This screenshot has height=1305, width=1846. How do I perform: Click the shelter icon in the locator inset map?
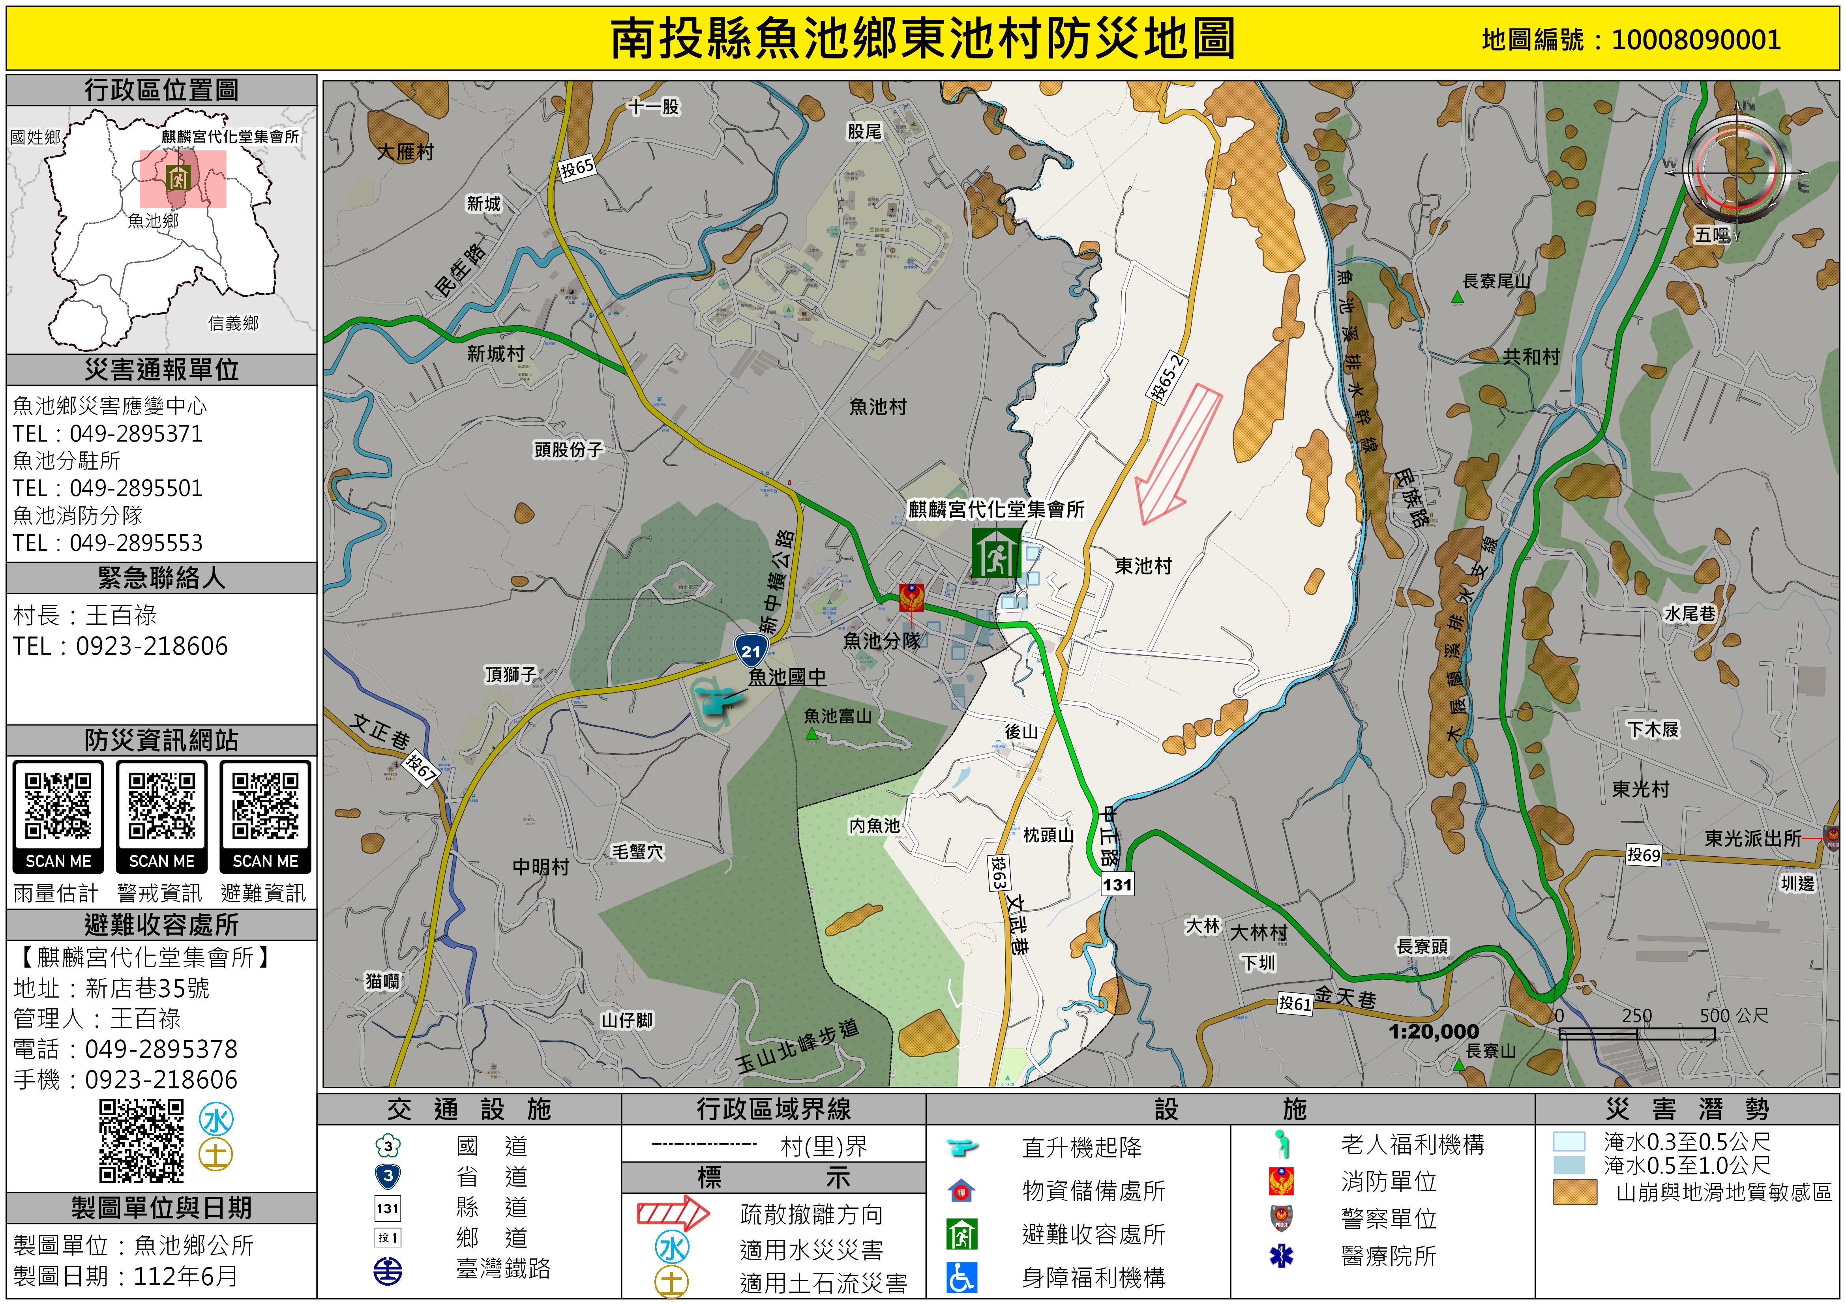[x=178, y=177]
